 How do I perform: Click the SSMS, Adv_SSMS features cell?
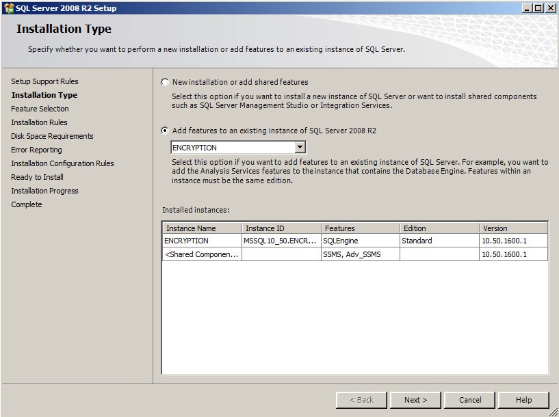pyautogui.click(x=361, y=254)
